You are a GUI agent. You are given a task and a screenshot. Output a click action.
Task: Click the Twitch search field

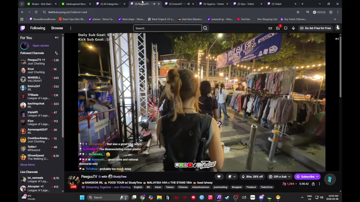pos(167,28)
